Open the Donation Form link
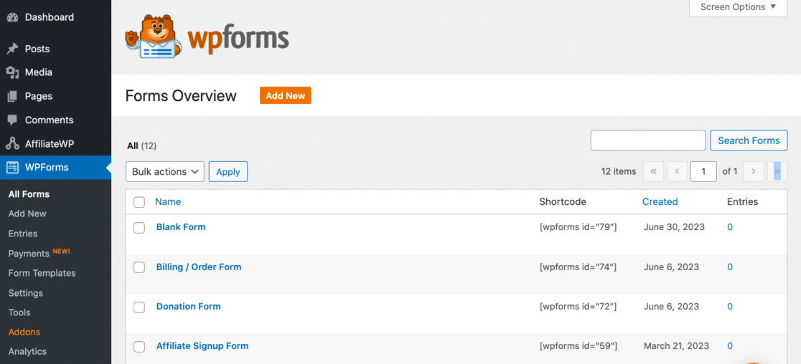Screen dimensions: 801x364 tap(188, 307)
